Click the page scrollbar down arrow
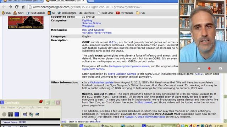This screenshot has height=127, width=227. (x=225, y=121)
